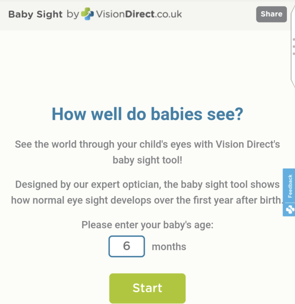Viewport: 295px width, 304px height.
Task: Click the Direct portion of the header wordmark
Action: pos(140,14)
